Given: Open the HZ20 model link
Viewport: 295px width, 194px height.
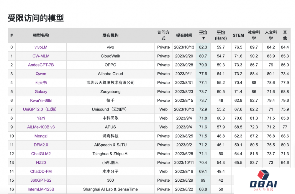Looking at the screenshot, I should tap(41, 163).
